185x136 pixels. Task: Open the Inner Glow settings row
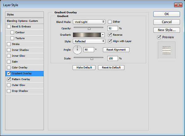point(24,56)
